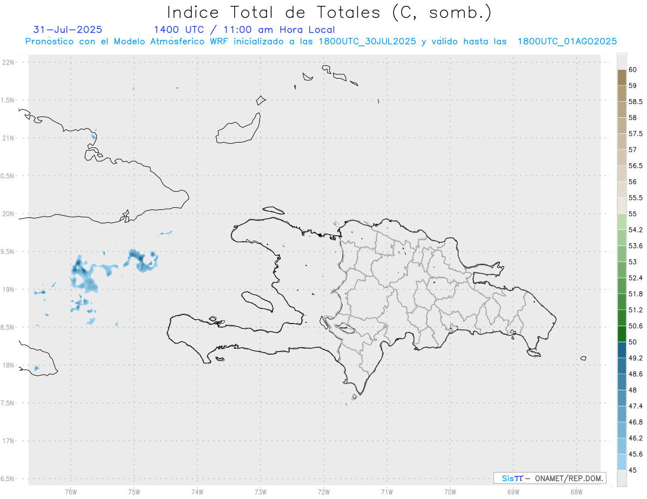647x499 pixels.
Task: Click the dark brown swatch between 59 and 60
Action: 622,78
